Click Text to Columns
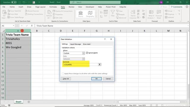The image size is (190, 107). tap(133, 14)
